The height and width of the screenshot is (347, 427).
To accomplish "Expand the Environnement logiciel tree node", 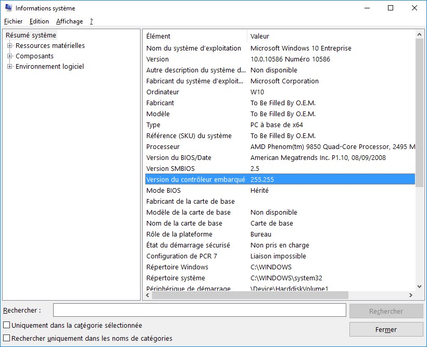I will pos(9,67).
